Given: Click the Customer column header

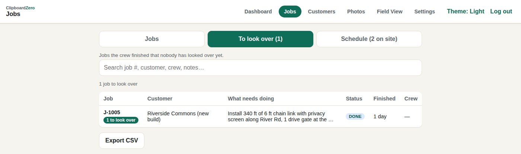Looking at the screenshot, I should (160, 99).
